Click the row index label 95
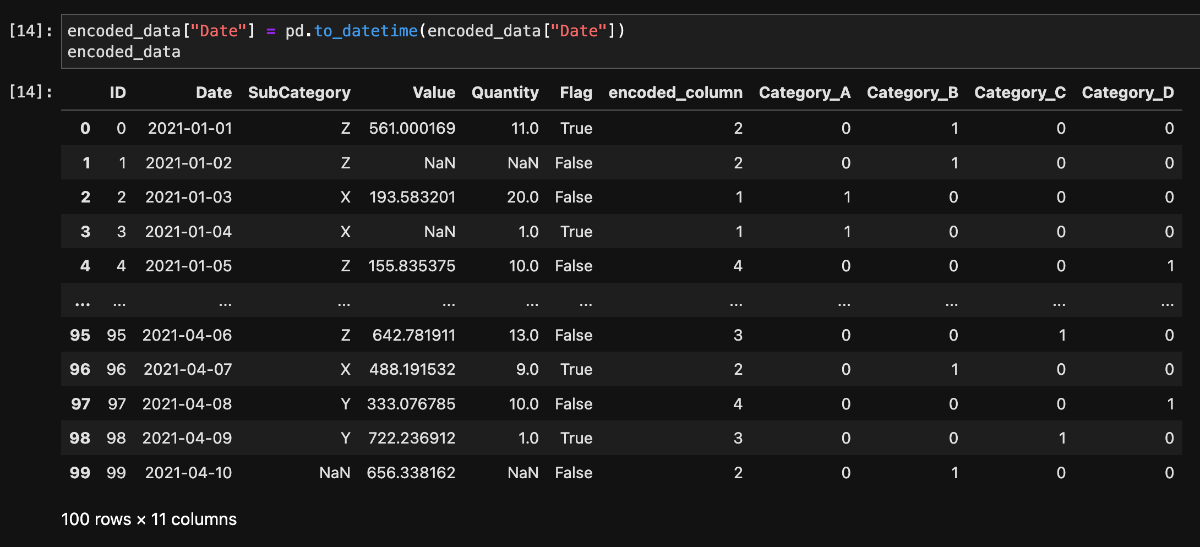1200x547 pixels. [80, 335]
